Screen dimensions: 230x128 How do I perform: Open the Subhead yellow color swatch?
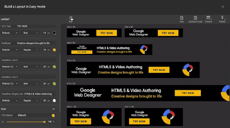[x=54, y=50]
